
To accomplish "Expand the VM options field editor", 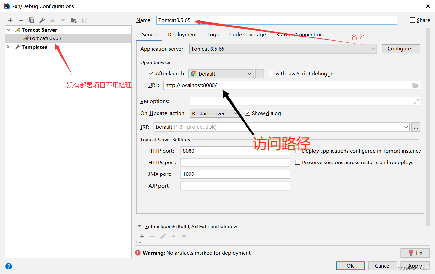I will pyautogui.click(x=416, y=101).
